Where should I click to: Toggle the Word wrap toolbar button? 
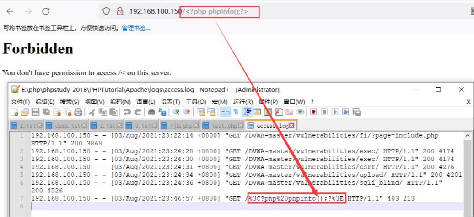click(x=225, y=112)
